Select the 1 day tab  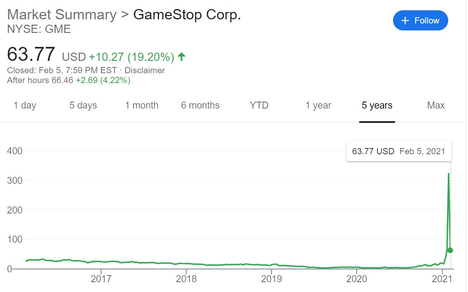pyautogui.click(x=25, y=105)
